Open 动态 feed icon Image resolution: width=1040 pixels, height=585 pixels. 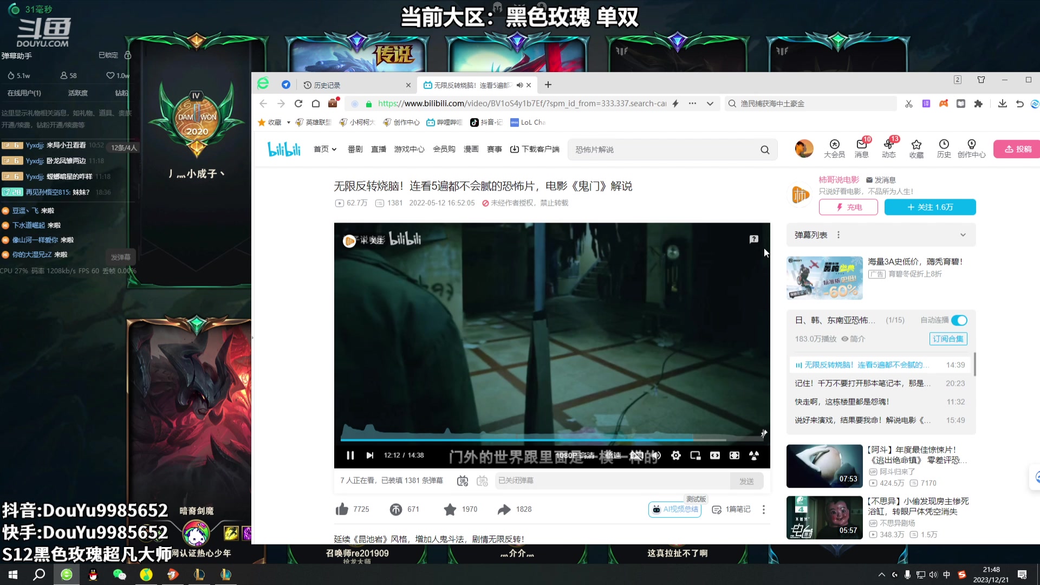coord(889,148)
